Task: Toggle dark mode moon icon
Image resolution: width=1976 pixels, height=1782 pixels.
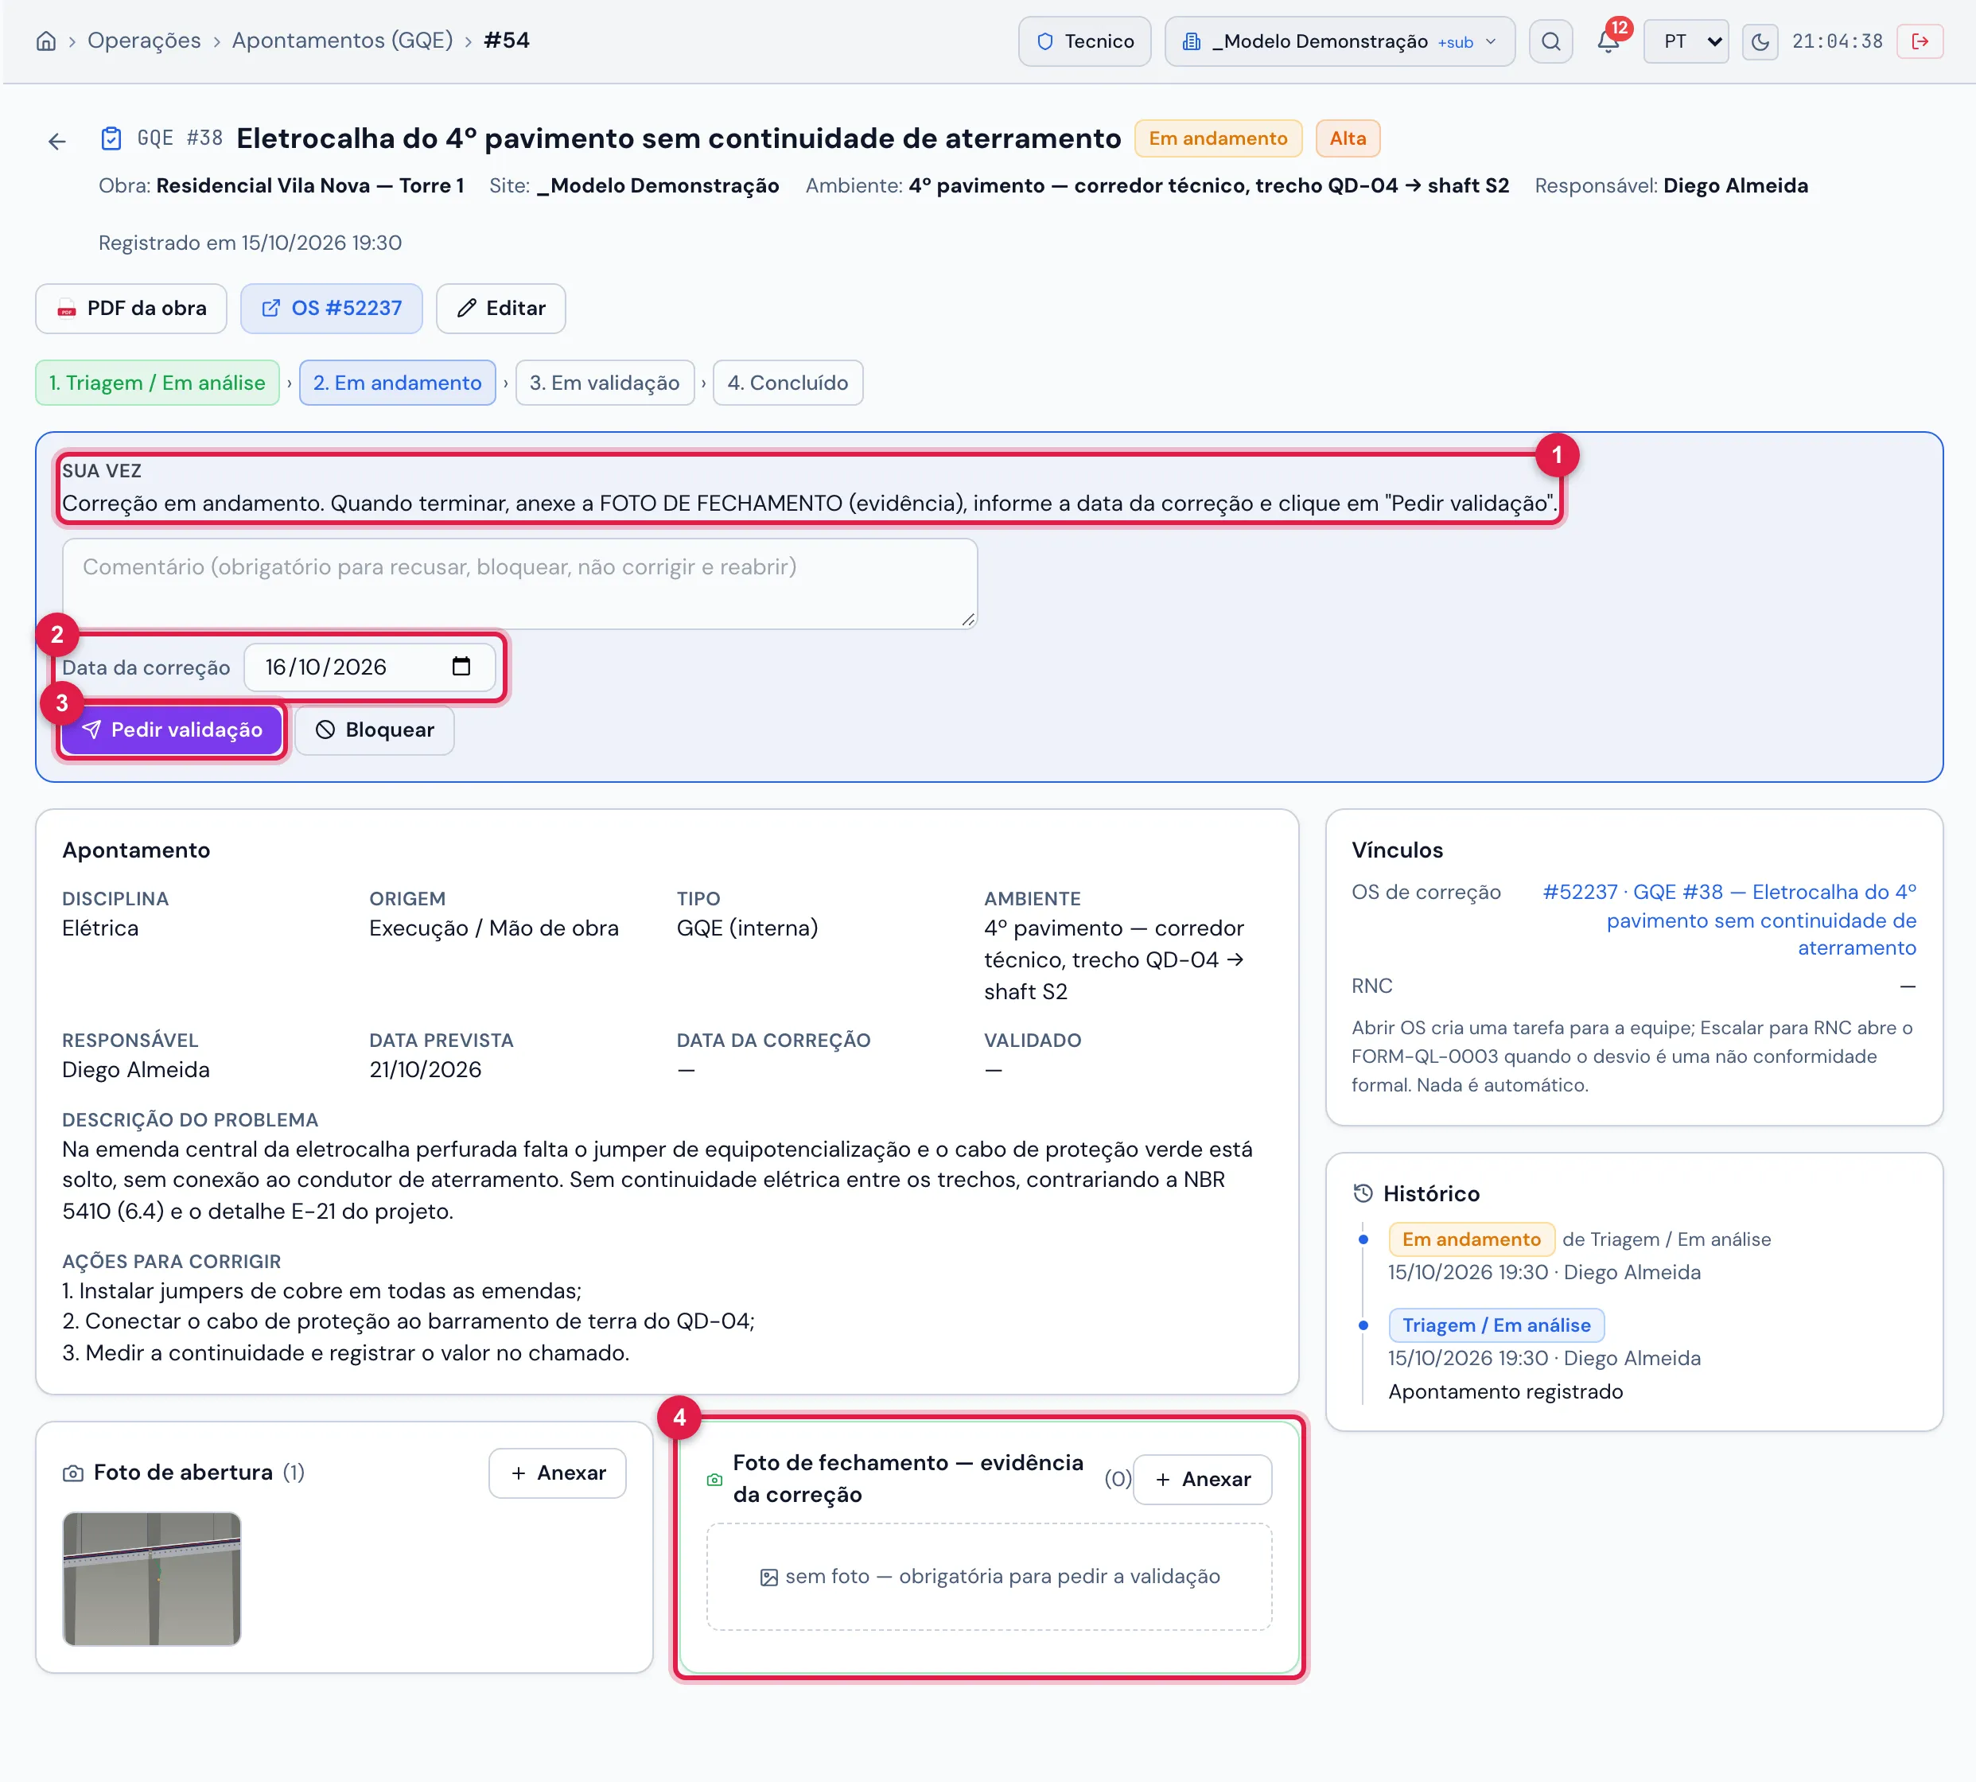Action: (x=1760, y=41)
